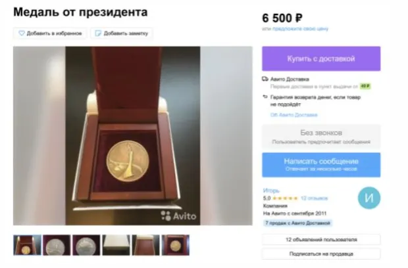The image size is (408, 268).
Task: Click the Написать сообщение button
Action: [321, 165]
